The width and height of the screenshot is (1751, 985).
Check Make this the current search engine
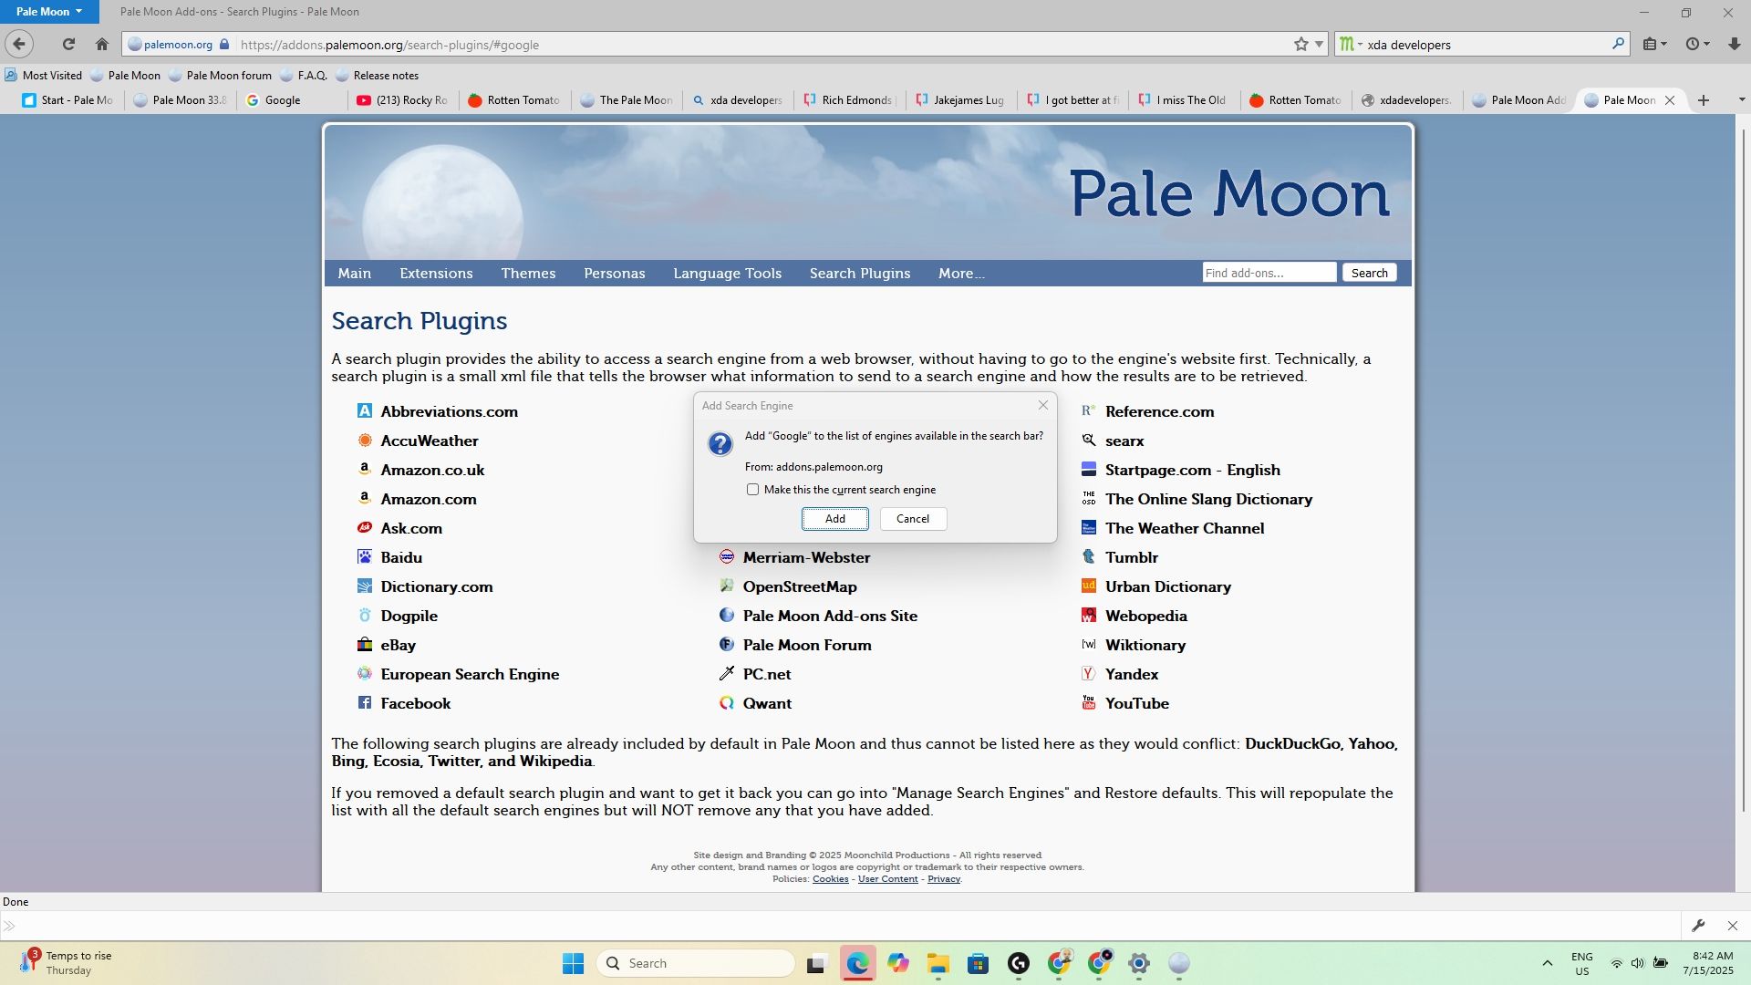pos(753,490)
